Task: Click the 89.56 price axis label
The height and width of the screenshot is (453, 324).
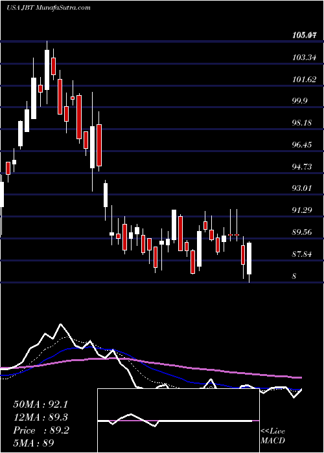Action: tap(302, 232)
